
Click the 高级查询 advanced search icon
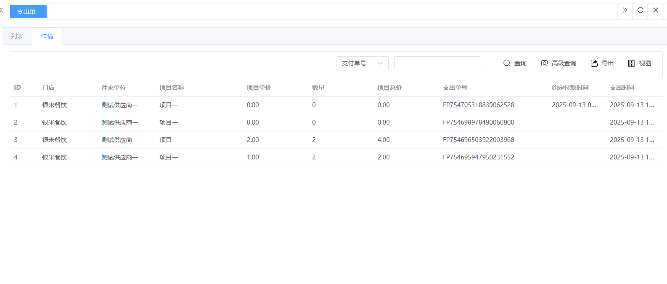(544, 63)
